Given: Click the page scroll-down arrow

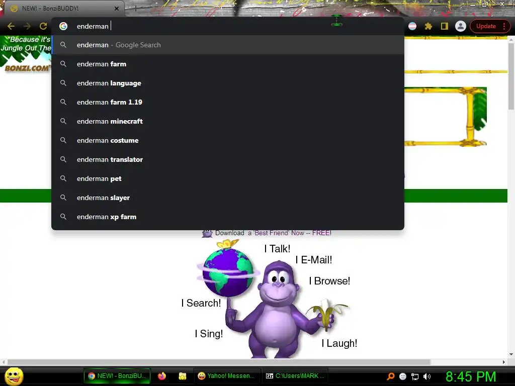Looking at the screenshot, I should pyautogui.click(x=511, y=354).
